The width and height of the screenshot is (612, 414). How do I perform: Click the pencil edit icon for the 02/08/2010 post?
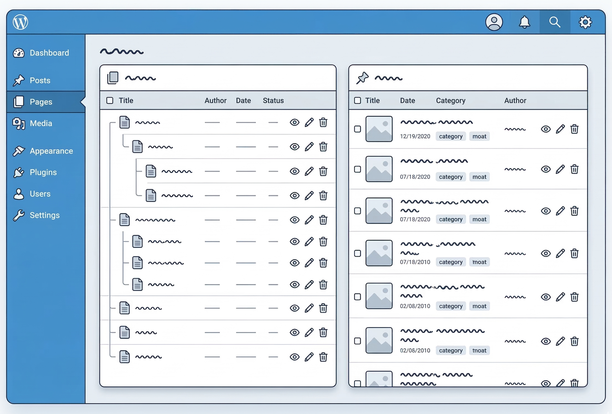coord(560,297)
